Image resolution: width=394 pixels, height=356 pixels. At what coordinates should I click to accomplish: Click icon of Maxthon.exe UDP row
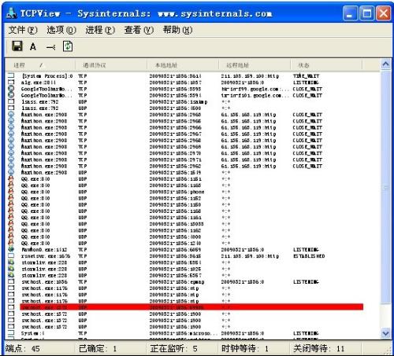11,172
